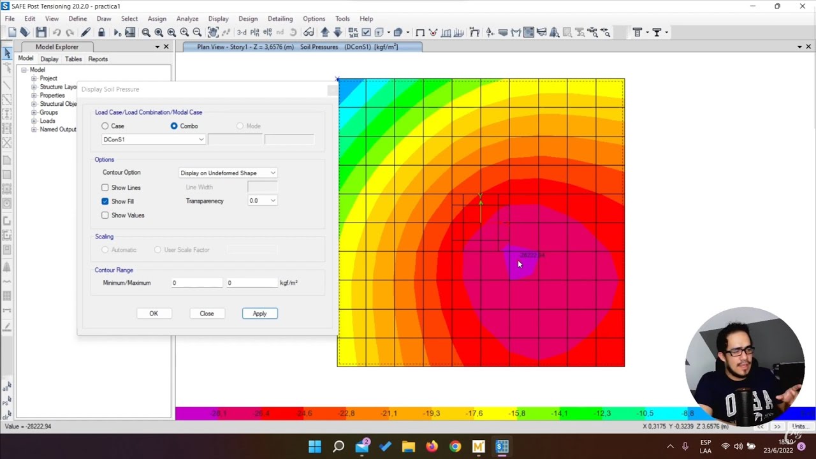Open File Explorer from the taskbar
Viewport: 816px width, 459px height.
(409, 446)
